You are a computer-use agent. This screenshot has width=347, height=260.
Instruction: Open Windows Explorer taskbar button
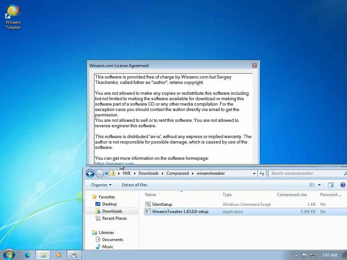(x=43, y=255)
